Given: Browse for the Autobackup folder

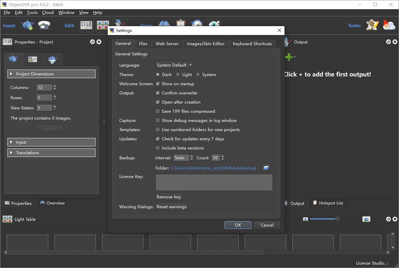Looking at the screenshot, I should pyautogui.click(x=266, y=168).
